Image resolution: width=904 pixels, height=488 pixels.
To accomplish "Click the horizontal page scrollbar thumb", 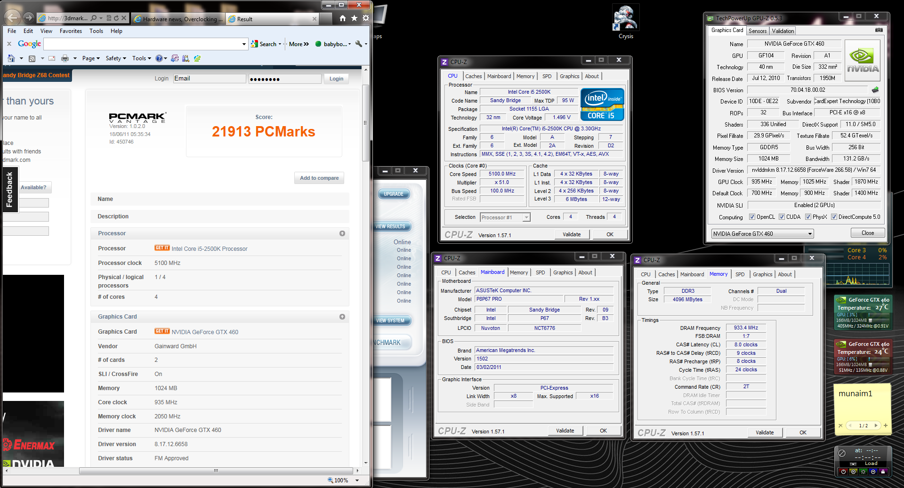I will [x=216, y=471].
